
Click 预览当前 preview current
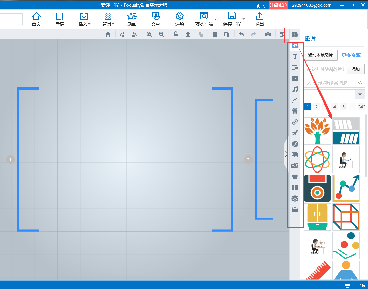point(204,19)
